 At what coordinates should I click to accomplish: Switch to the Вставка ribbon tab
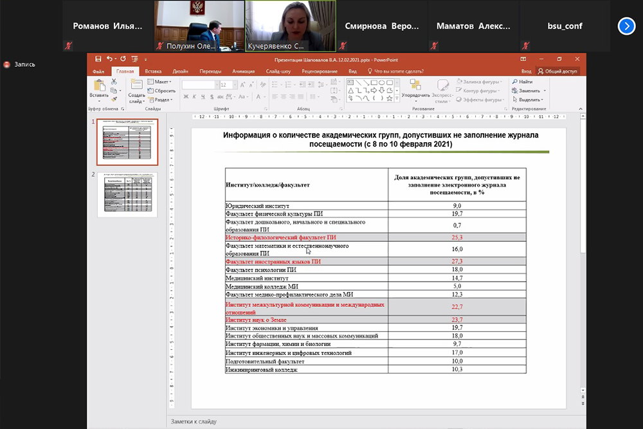(x=153, y=71)
